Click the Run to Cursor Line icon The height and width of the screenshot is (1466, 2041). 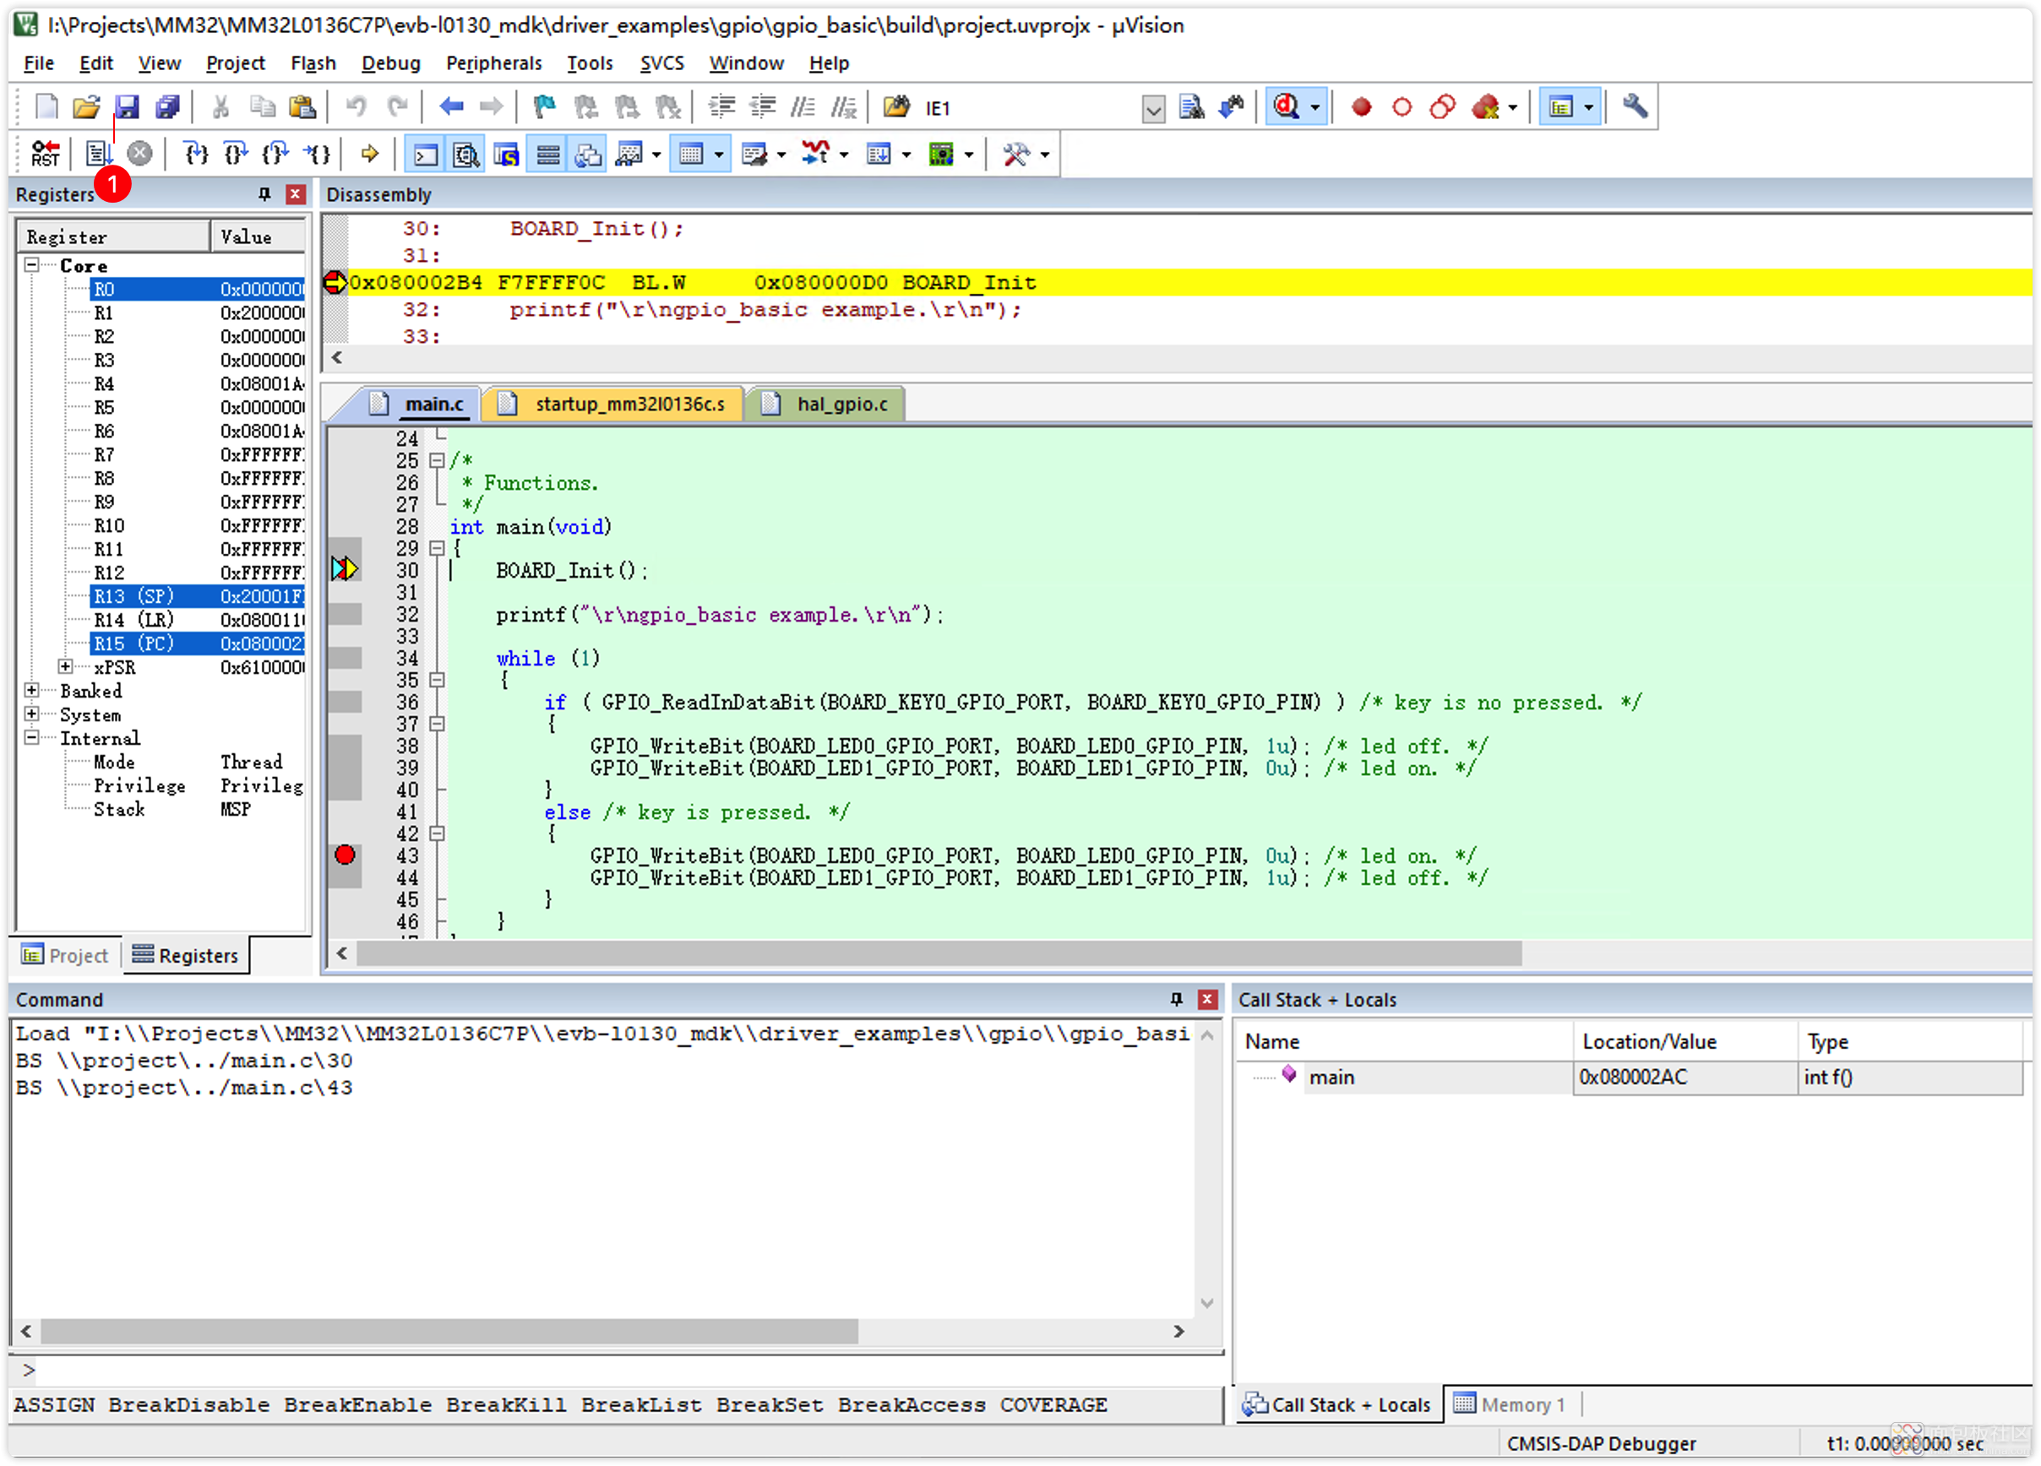pos(317,154)
